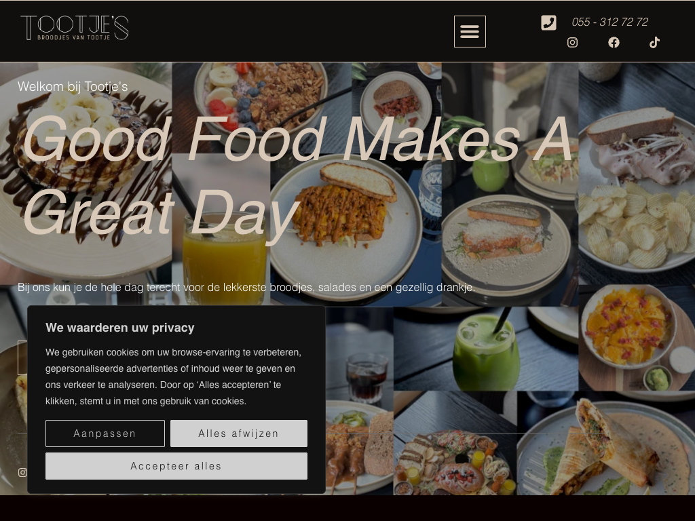View the sandwich with crinkle chips photo
The width and height of the screenshot is (695, 521).
click(x=637, y=174)
